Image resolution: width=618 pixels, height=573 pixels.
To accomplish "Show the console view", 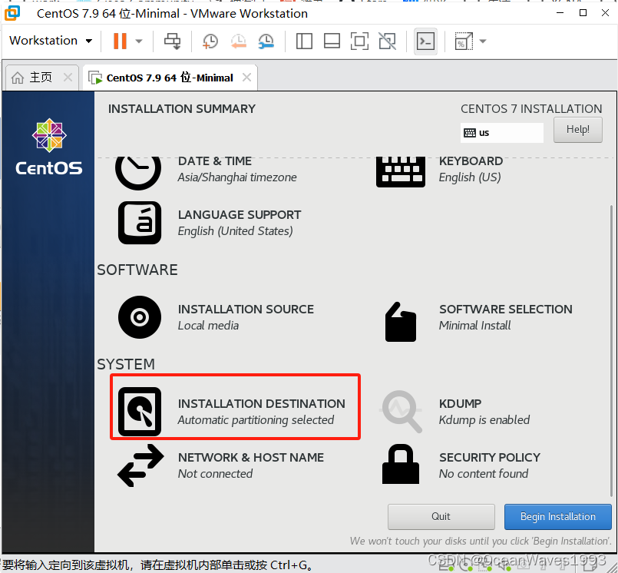I will pyautogui.click(x=425, y=41).
